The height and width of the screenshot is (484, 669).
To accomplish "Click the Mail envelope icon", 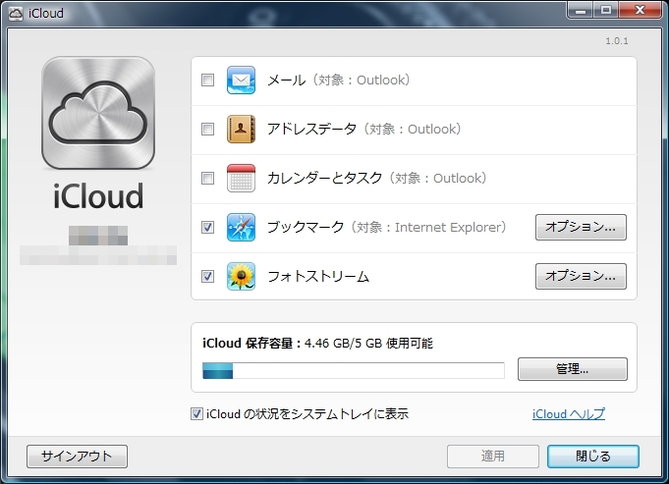I will [x=241, y=80].
